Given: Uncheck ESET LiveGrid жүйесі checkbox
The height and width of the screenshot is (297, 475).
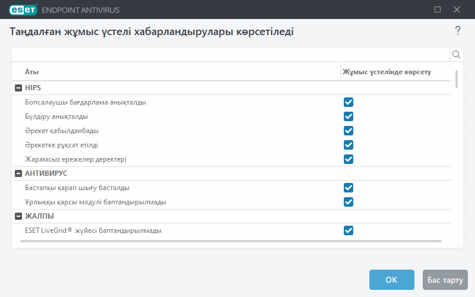Looking at the screenshot, I should tap(349, 230).
